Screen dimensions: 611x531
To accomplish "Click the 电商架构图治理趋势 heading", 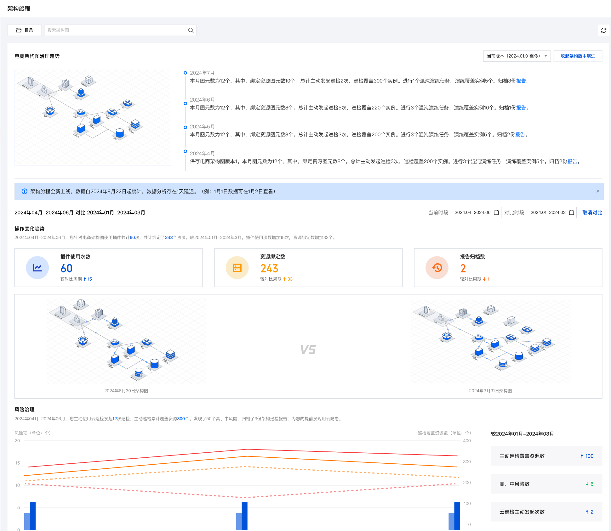I will [x=37, y=56].
